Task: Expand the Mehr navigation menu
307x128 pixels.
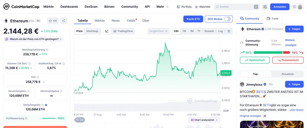Action: pos(162,7)
